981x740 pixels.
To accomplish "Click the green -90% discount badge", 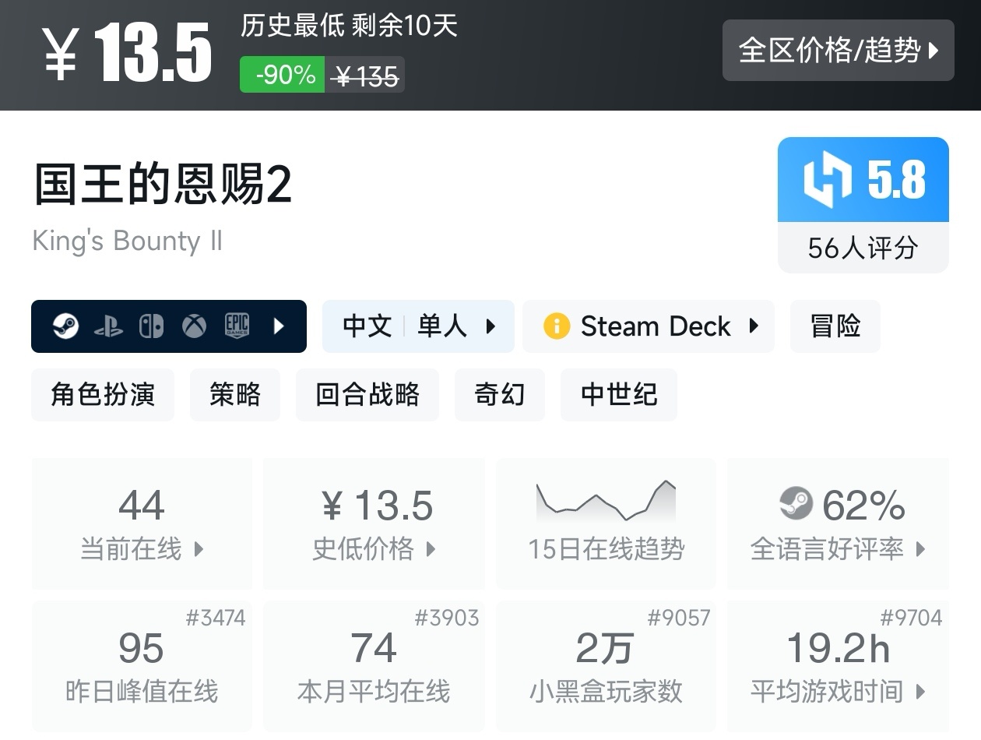I will tap(283, 76).
